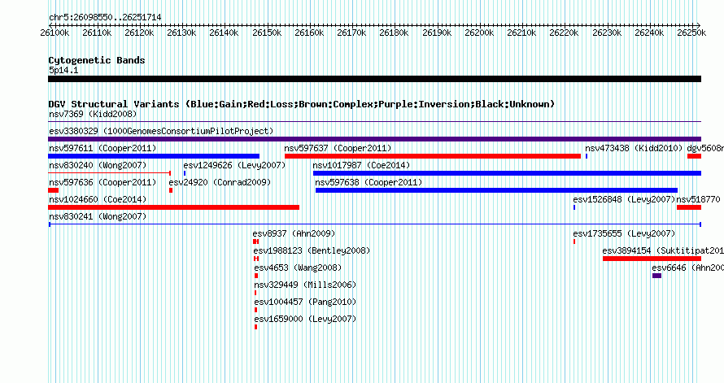
Task: Click the 26200k ruler tick label
Action: point(479,33)
